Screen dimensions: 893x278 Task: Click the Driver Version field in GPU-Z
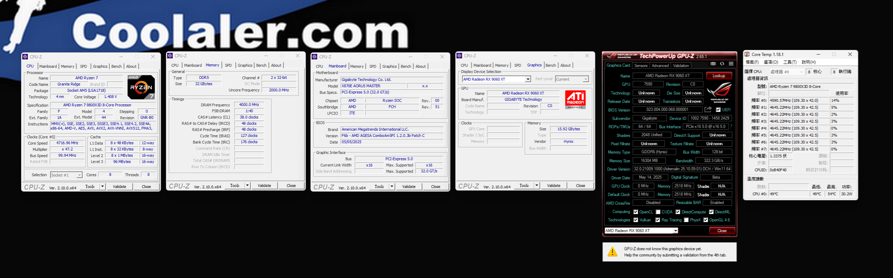click(x=682, y=169)
